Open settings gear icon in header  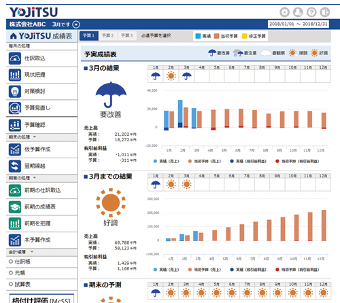pos(284,12)
